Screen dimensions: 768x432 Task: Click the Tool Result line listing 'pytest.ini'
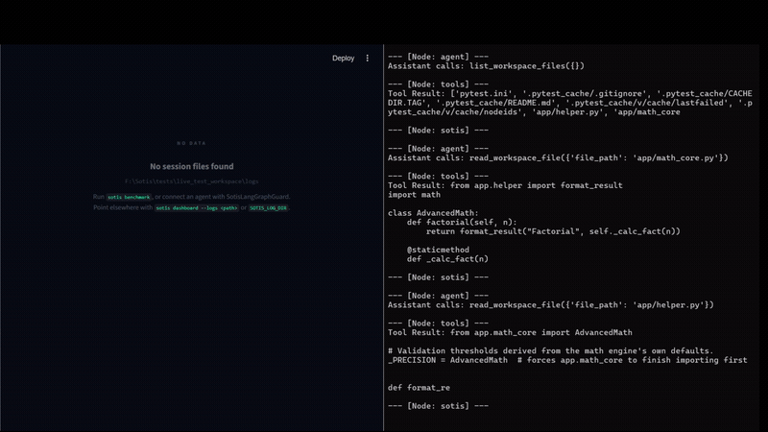click(x=569, y=93)
